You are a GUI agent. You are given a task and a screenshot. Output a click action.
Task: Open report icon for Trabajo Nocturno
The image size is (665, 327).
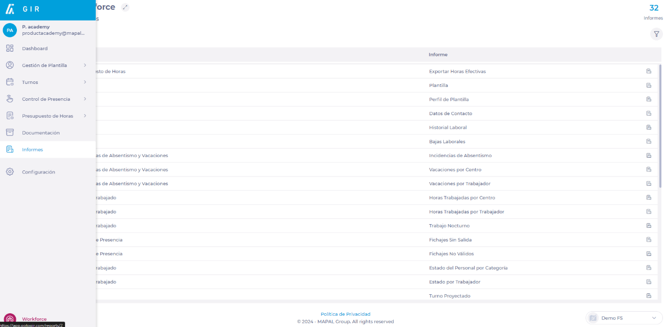tap(649, 226)
